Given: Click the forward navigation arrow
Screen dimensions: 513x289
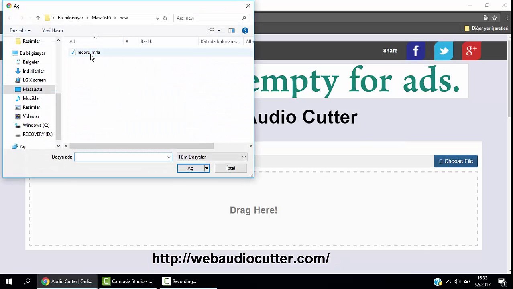Looking at the screenshot, I should click(x=21, y=18).
